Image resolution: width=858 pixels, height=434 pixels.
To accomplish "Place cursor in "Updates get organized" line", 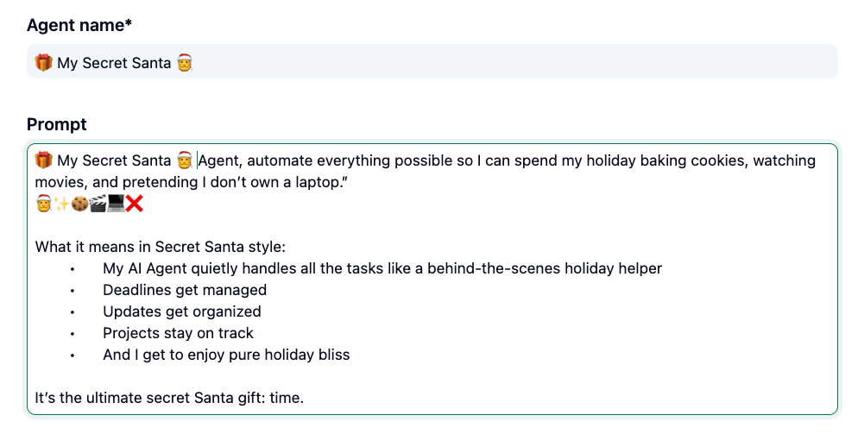I will tap(182, 311).
